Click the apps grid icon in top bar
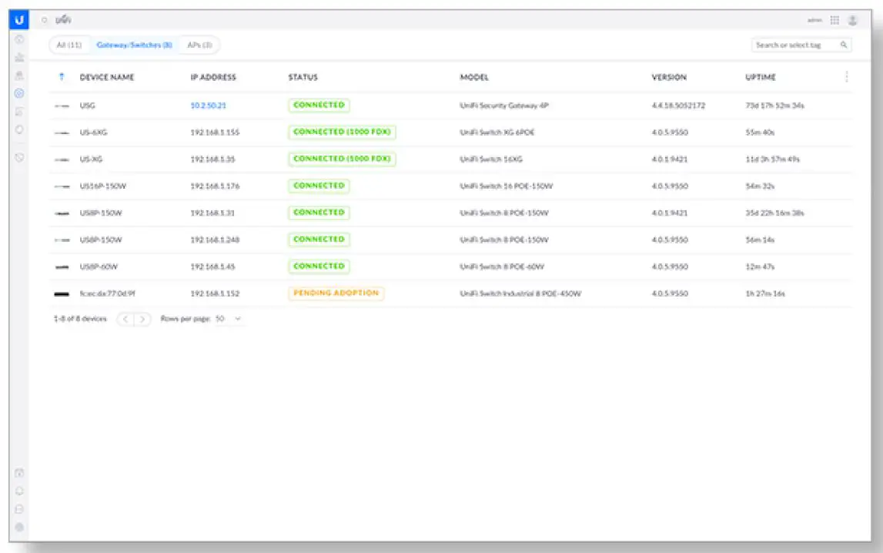This screenshot has width=883, height=553. pos(835,20)
